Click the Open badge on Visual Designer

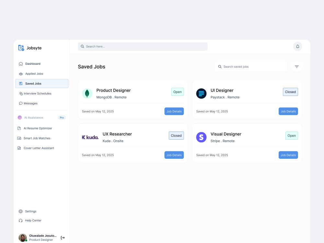[292, 135]
